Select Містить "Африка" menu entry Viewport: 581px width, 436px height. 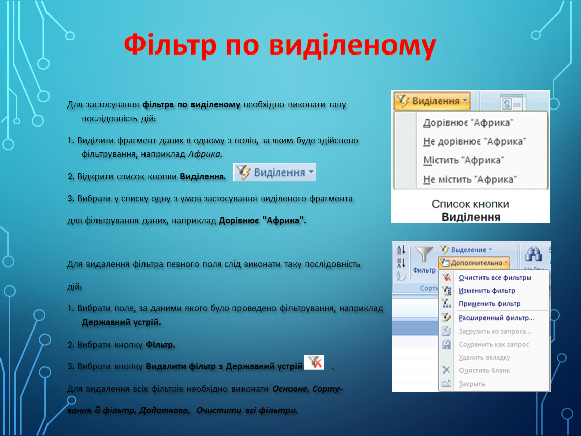click(x=464, y=160)
